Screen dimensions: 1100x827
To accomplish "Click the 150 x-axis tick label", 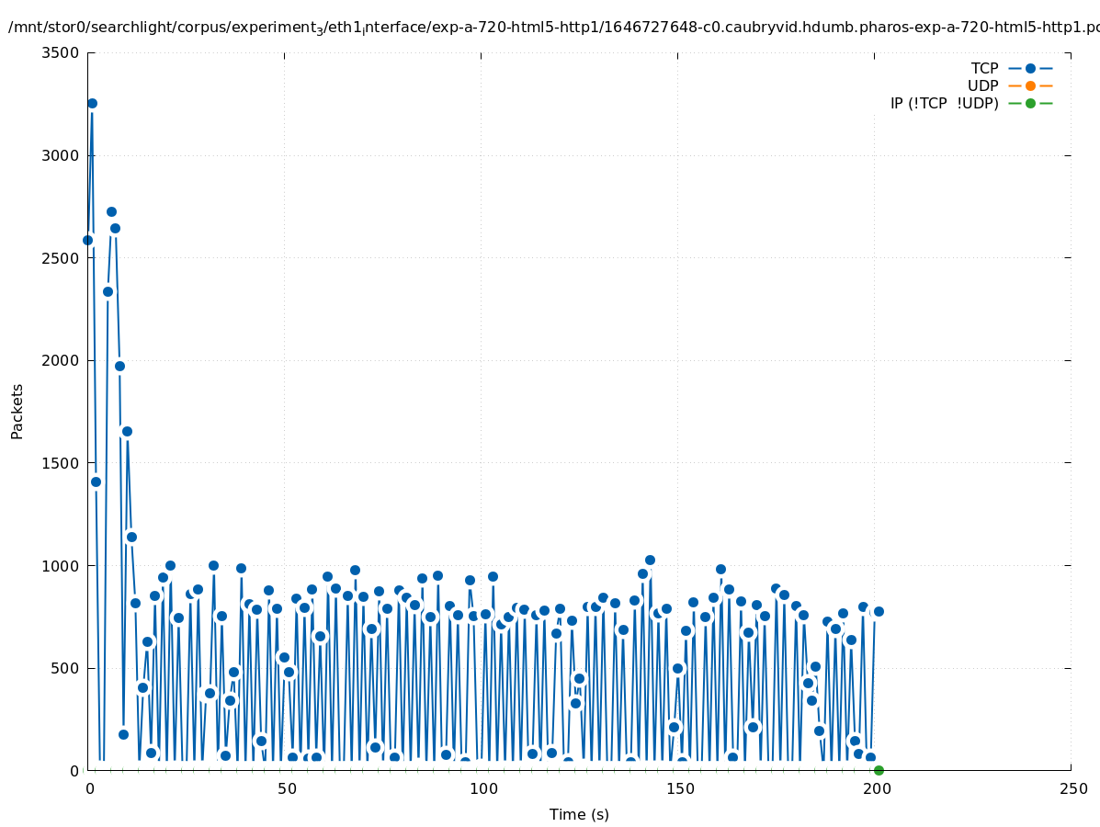I will [x=678, y=788].
